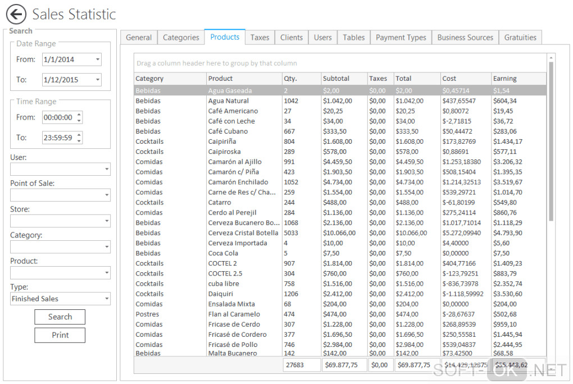This screenshot has height=384, width=573.
Task: Select the Agua Natural product cell
Action: click(244, 101)
